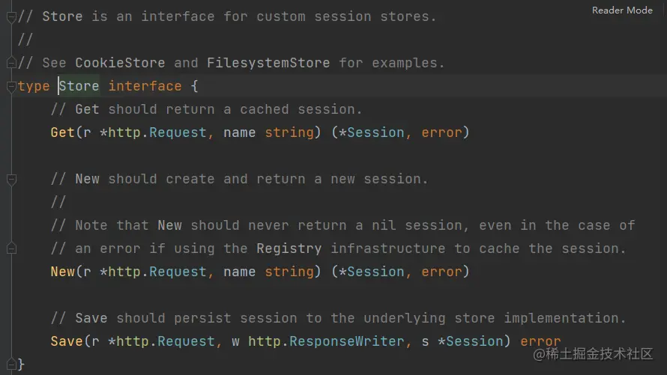Click the closing brace of Store interface
The width and height of the screenshot is (667, 375).
coord(21,364)
